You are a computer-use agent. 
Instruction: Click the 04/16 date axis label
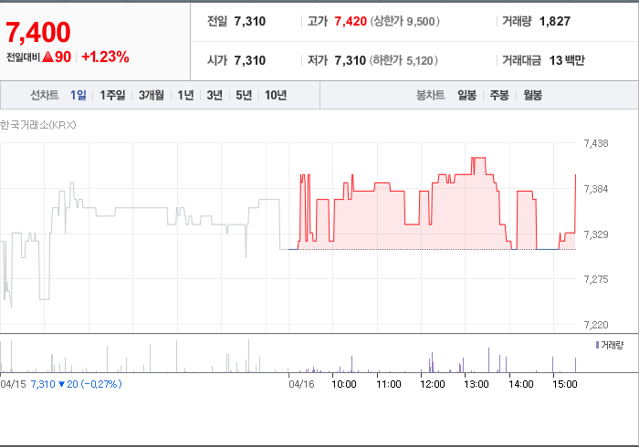(301, 384)
